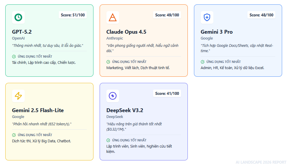Click the blue shield plus icon
This screenshot has height=166, width=288.
point(207,17)
